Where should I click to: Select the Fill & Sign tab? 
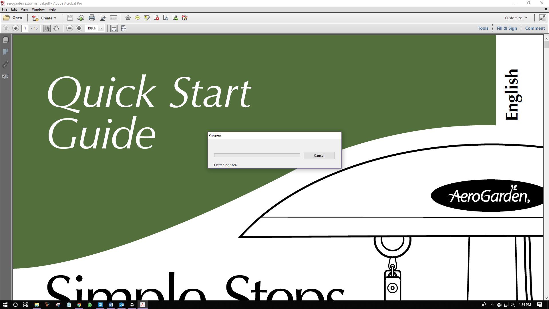tap(506, 28)
